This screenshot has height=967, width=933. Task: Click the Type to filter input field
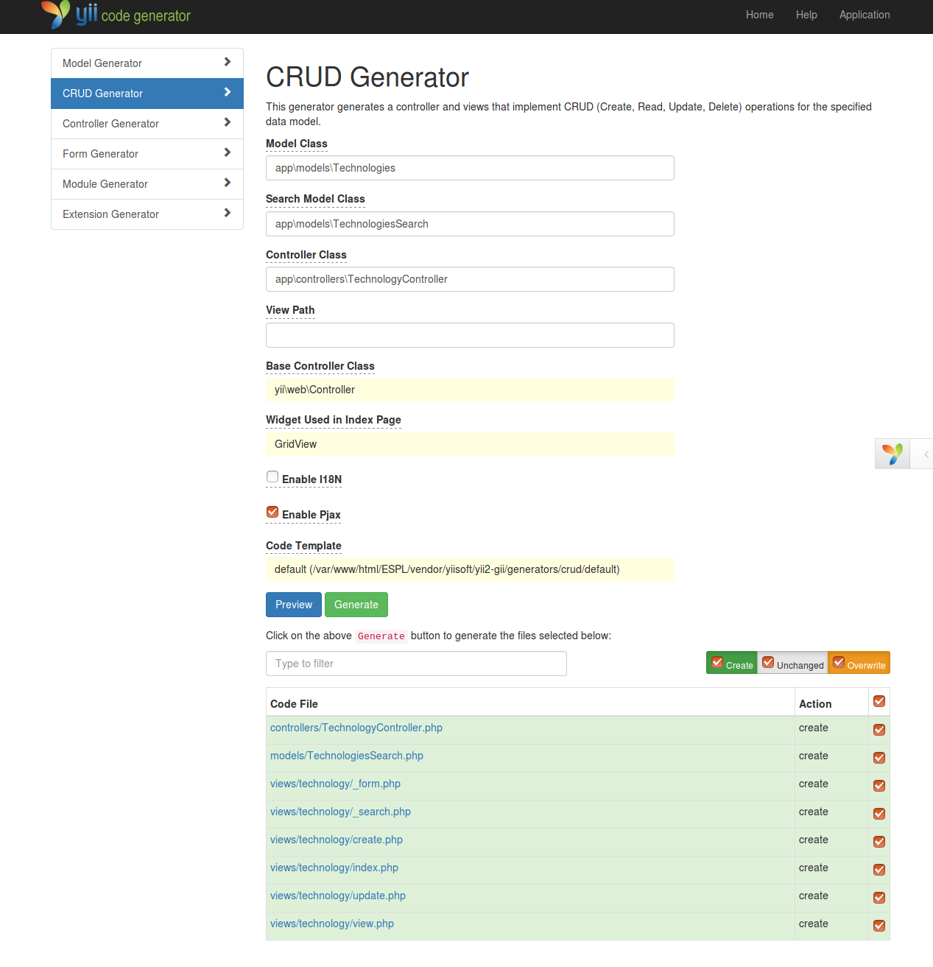(x=416, y=663)
